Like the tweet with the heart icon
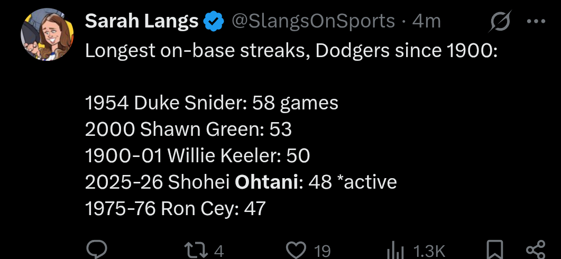Viewport: 561px width, 259px height. tap(297, 249)
